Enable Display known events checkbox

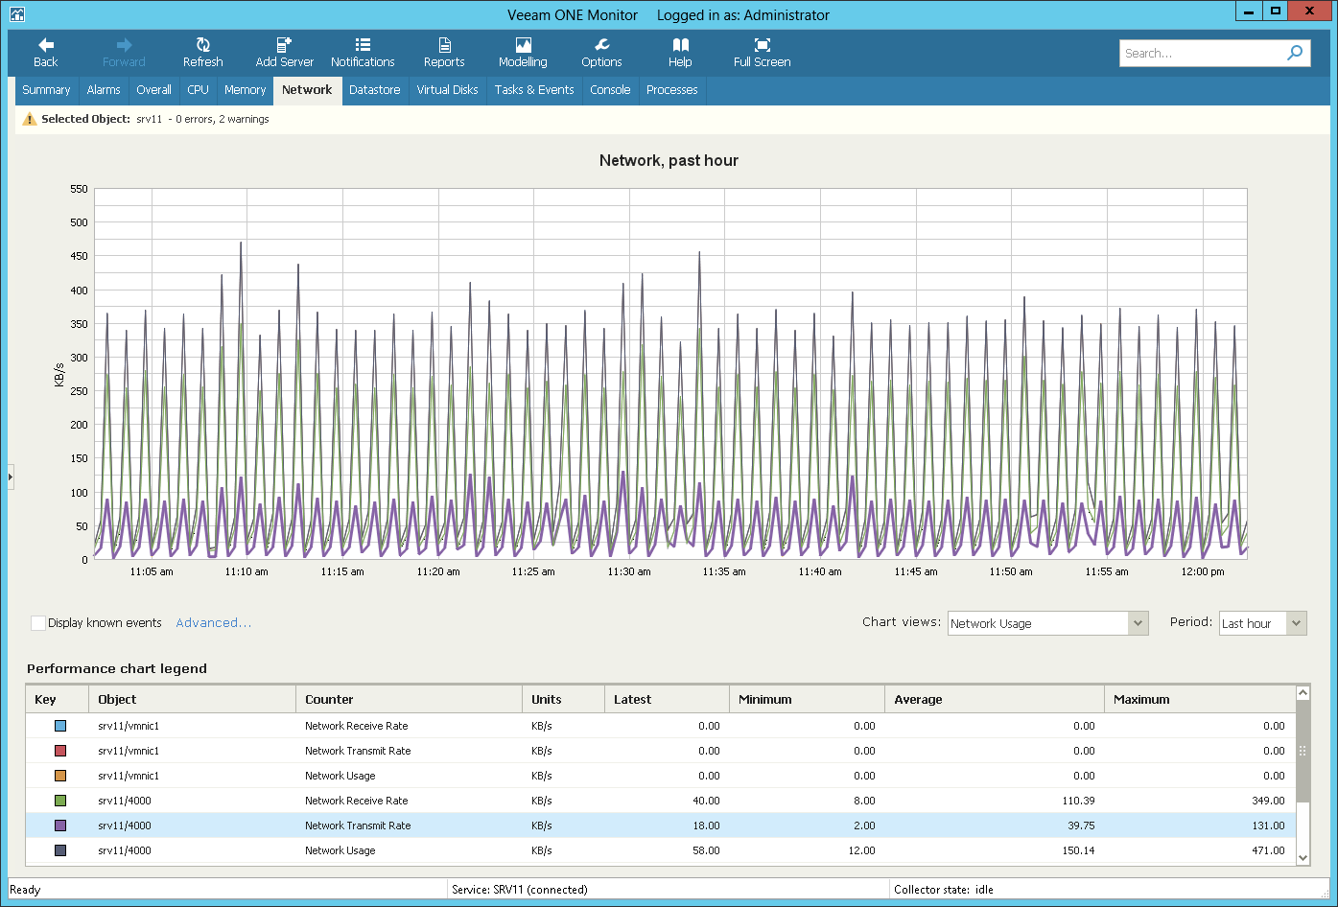pyautogui.click(x=38, y=623)
